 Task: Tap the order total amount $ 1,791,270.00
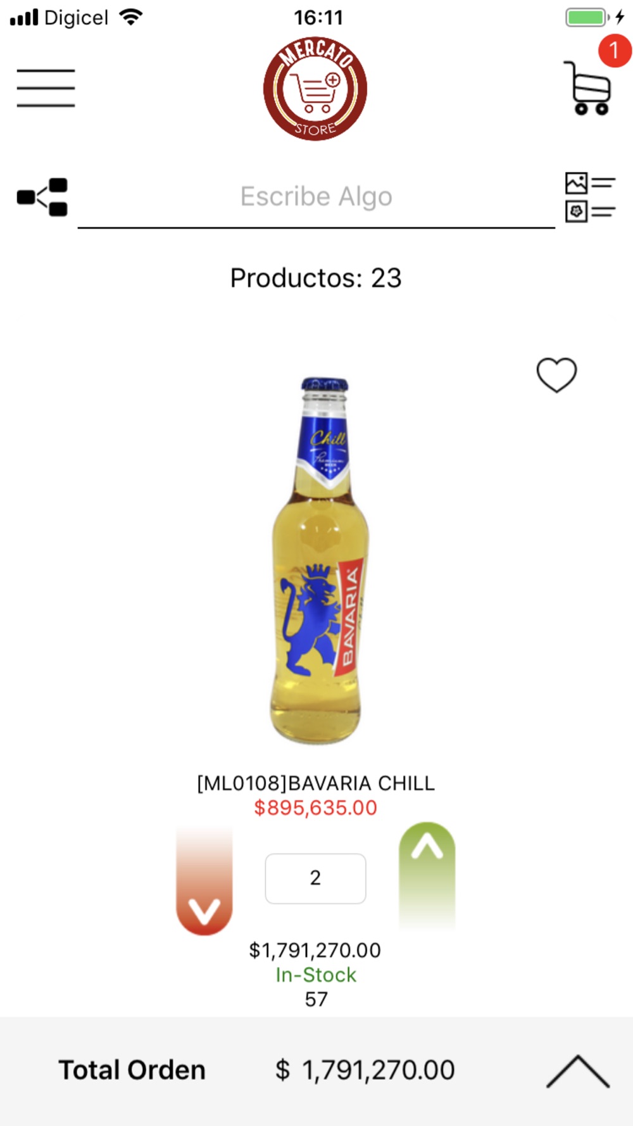pyautogui.click(x=365, y=1070)
